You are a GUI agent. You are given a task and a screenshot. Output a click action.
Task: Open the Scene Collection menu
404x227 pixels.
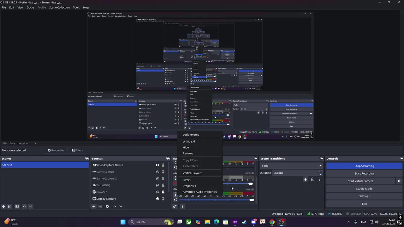(x=59, y=7)
